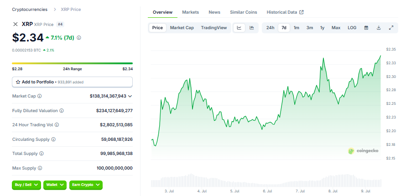Screen dimensions: 411x196
Task: Expand Market Cap value chevron
Action: click(130, 96)
